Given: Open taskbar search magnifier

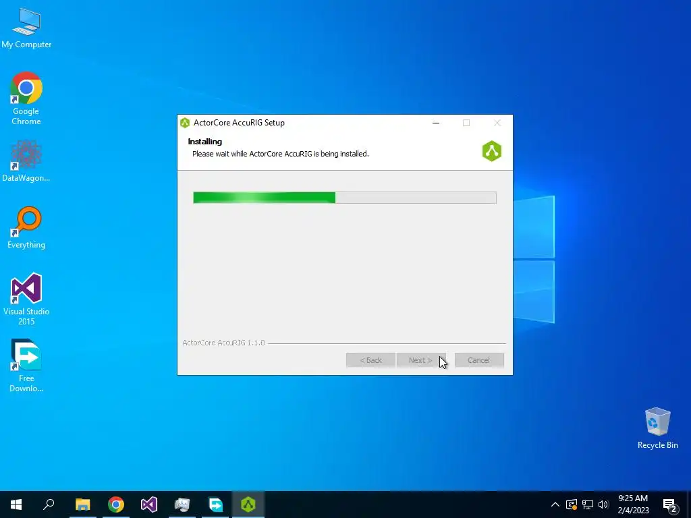Looking at the screenshot, I should pos(49,505).
